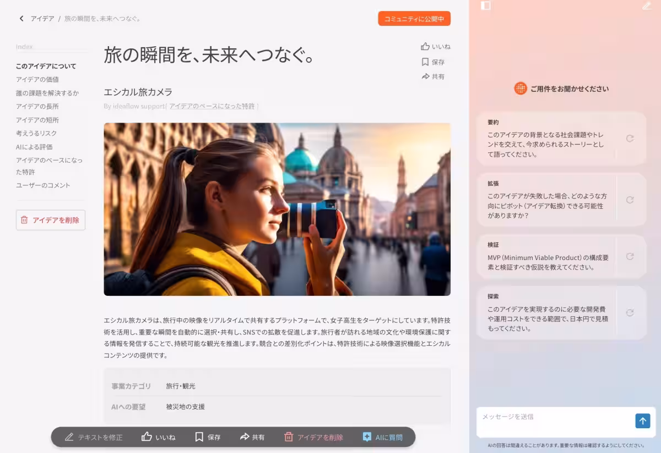Screen dimensions: 661x453
Task: Click the pencil edit icon atop the AI panel
Action: click(x=647, y=6)
